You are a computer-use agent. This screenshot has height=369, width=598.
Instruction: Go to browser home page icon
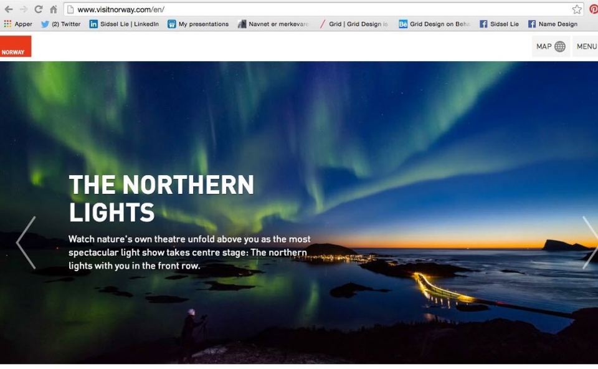coord(54,9)
